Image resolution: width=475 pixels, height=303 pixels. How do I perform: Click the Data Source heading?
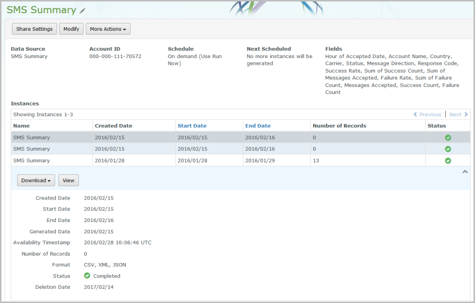[28, 49]
